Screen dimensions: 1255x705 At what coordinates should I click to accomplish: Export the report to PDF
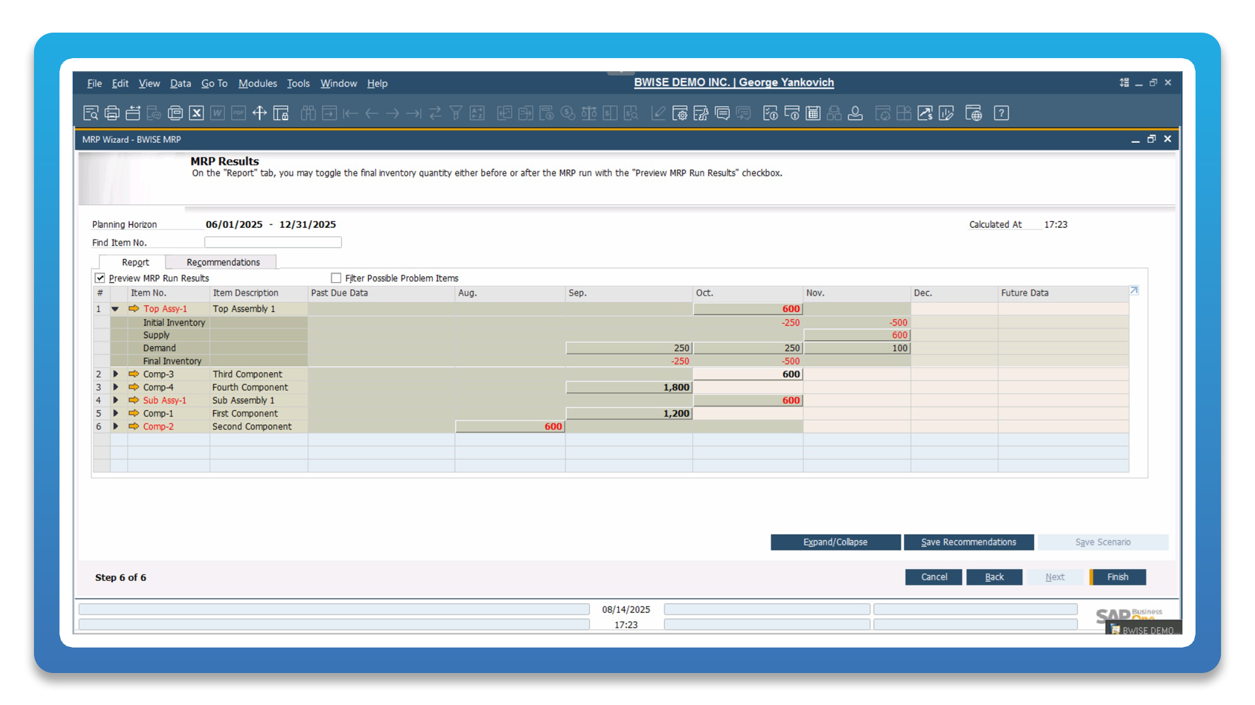tap(238, 112)
